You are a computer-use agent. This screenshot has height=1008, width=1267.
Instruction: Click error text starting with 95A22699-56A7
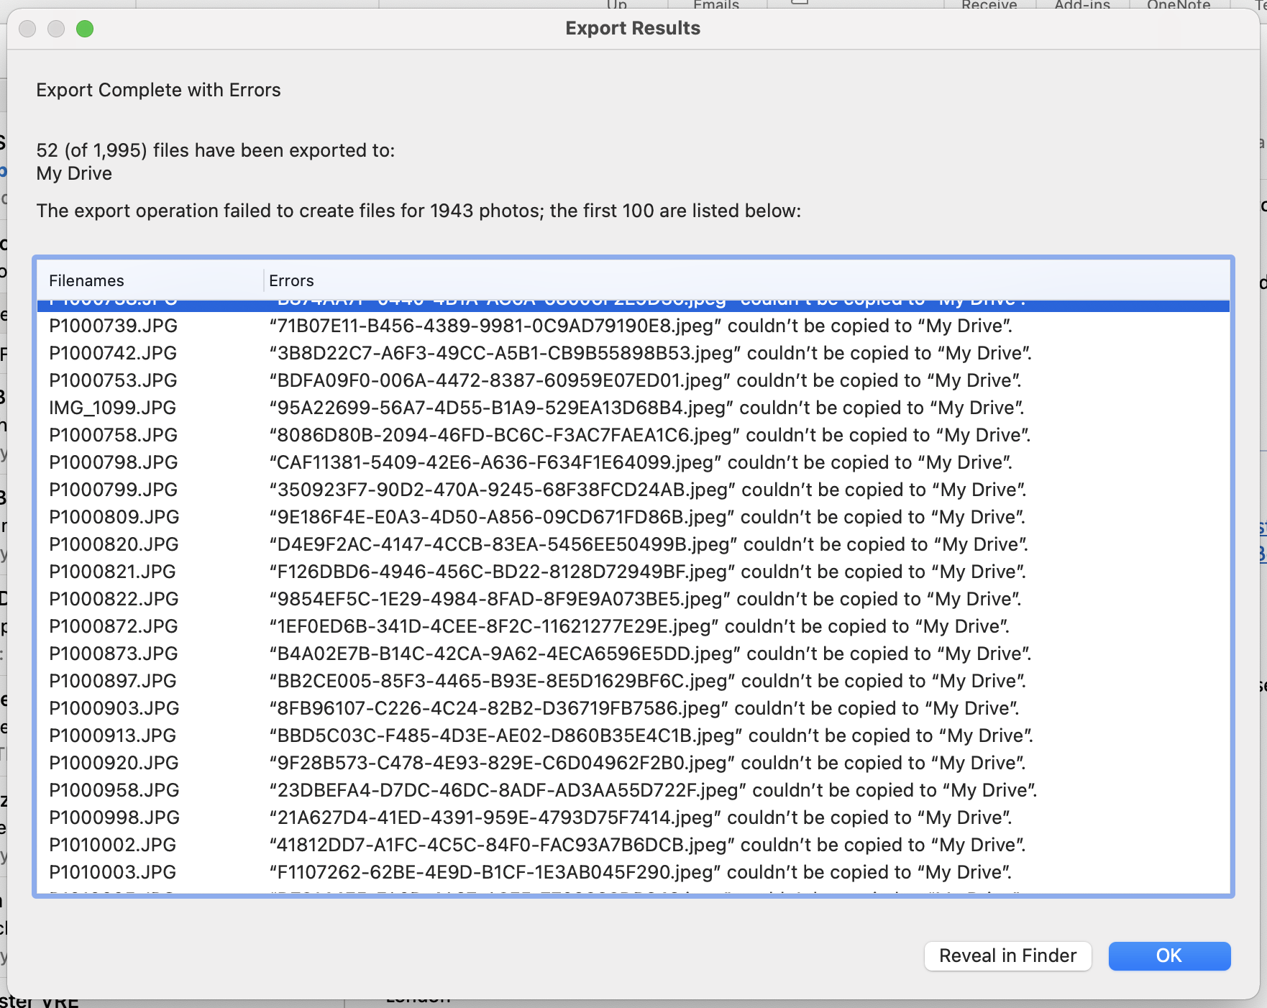[x=647, y=408]
